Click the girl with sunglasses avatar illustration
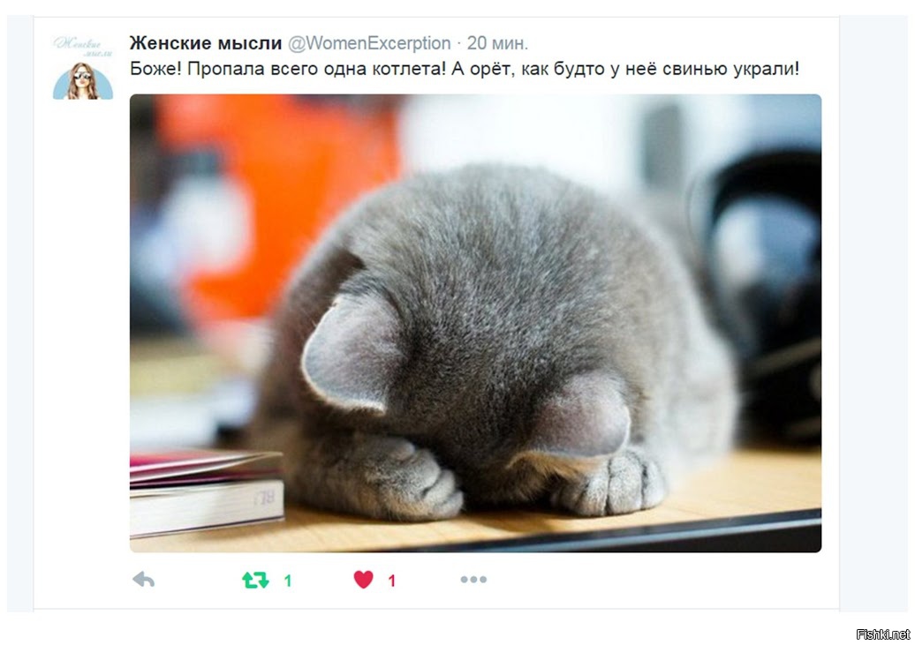The width and height of the screenshot is (915, 645). pyautogui.click(x=83, y=80)
